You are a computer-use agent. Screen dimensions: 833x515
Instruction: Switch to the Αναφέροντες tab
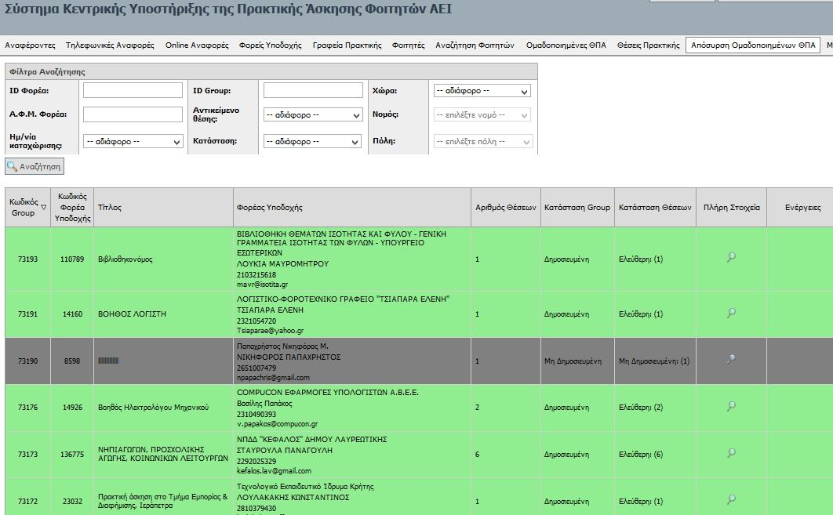pyautogui.click(x=30, y=45)
